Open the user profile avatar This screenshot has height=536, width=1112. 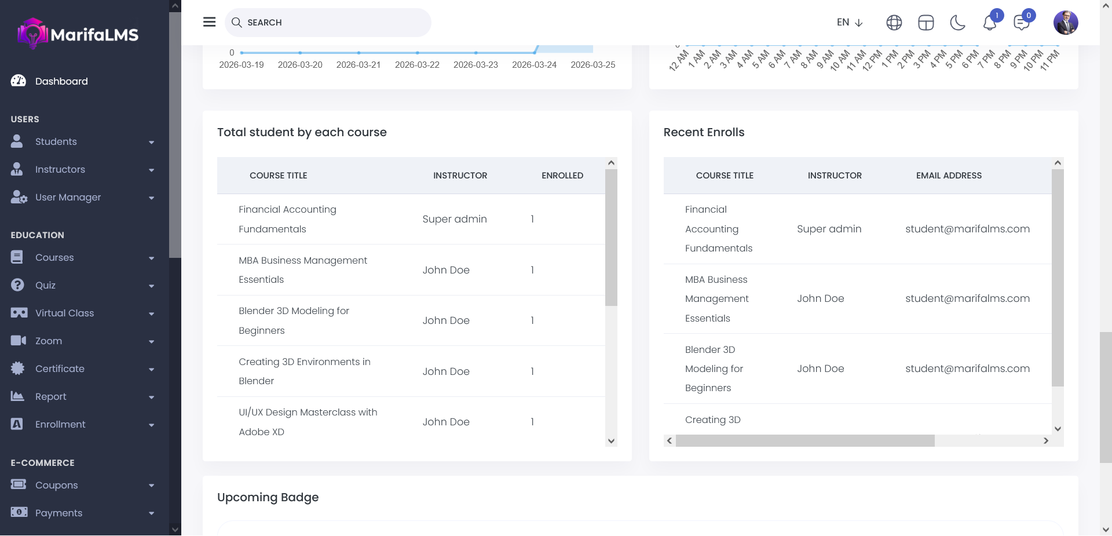pos(1065,23)
